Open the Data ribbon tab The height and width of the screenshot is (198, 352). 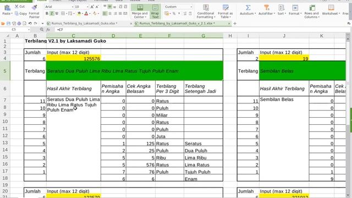click(x=119, y=1)
